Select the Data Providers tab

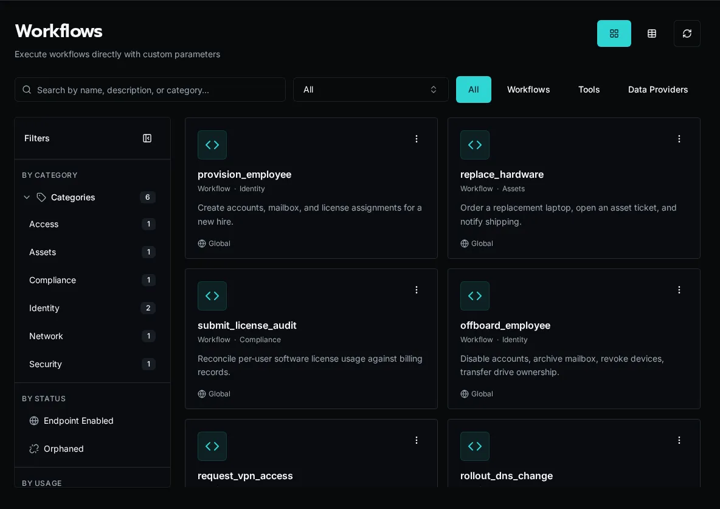pos(657,90)
